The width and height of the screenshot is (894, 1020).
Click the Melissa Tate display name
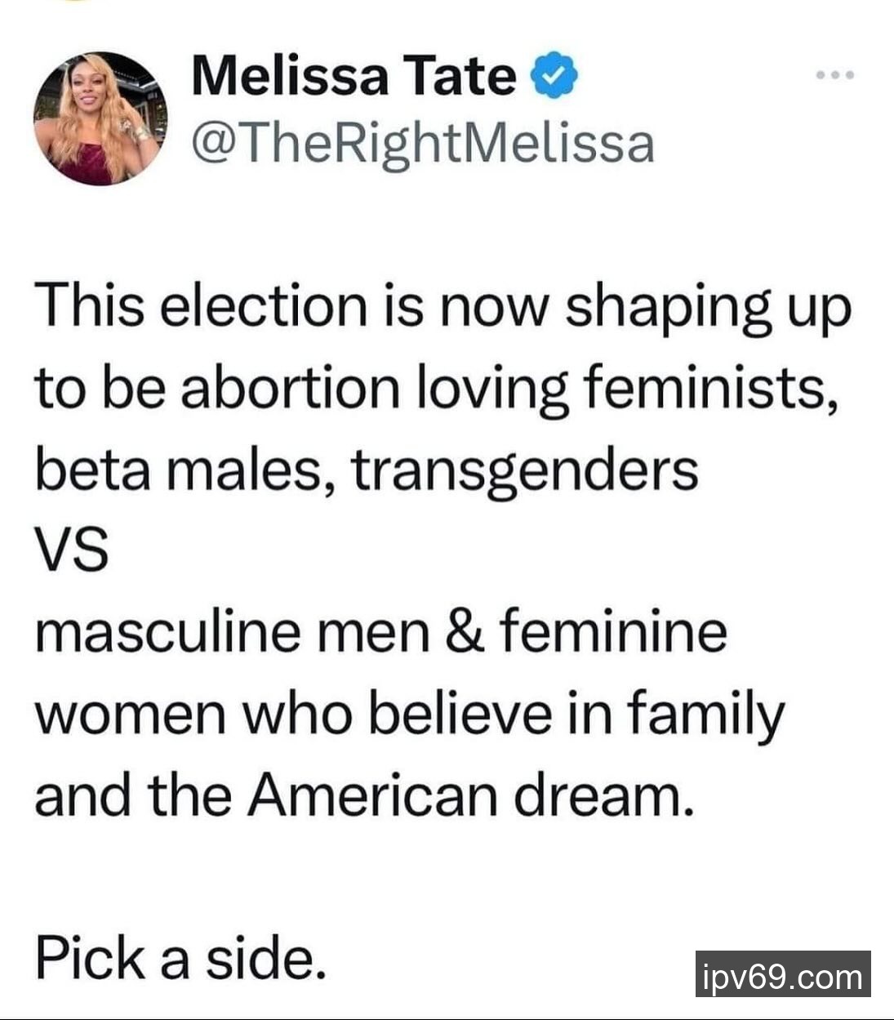pos(354,77)
